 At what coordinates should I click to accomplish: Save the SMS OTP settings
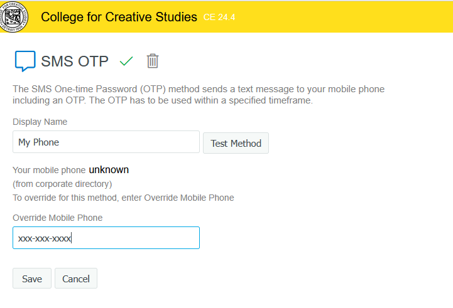(x=31, y=279)
